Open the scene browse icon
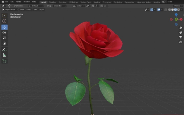 (164, 2)
